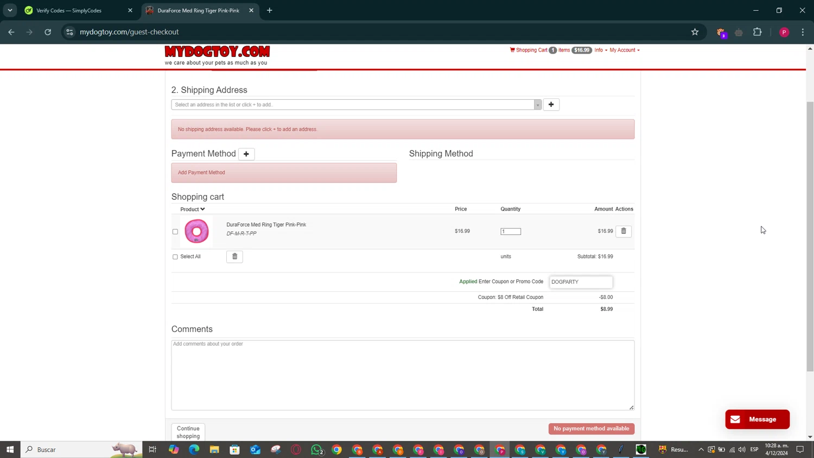Screen dimensions: 814x458
Task: Open the Info dropdown menu
Action: 601,50
